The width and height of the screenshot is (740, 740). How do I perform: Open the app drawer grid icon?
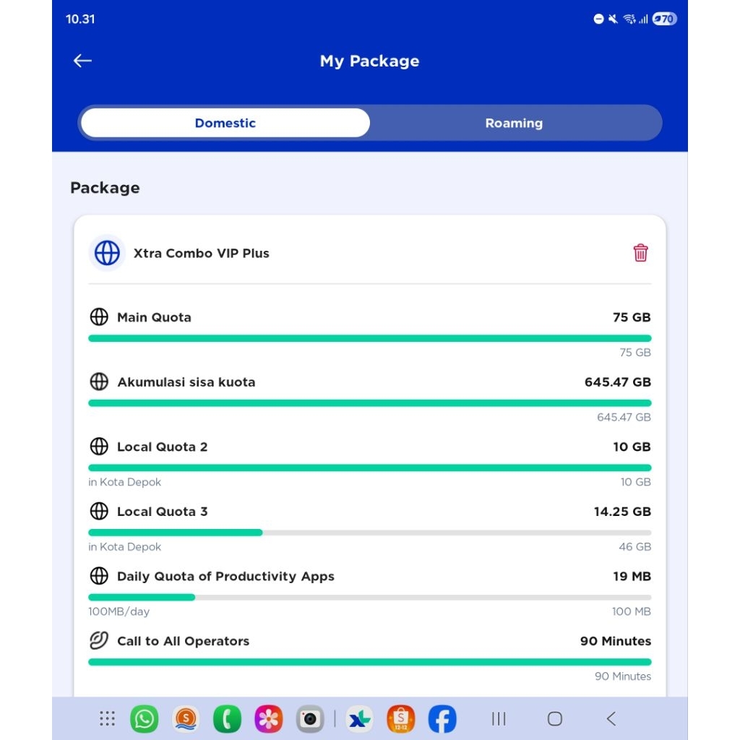pyautogui.click(x=107, y=718)
